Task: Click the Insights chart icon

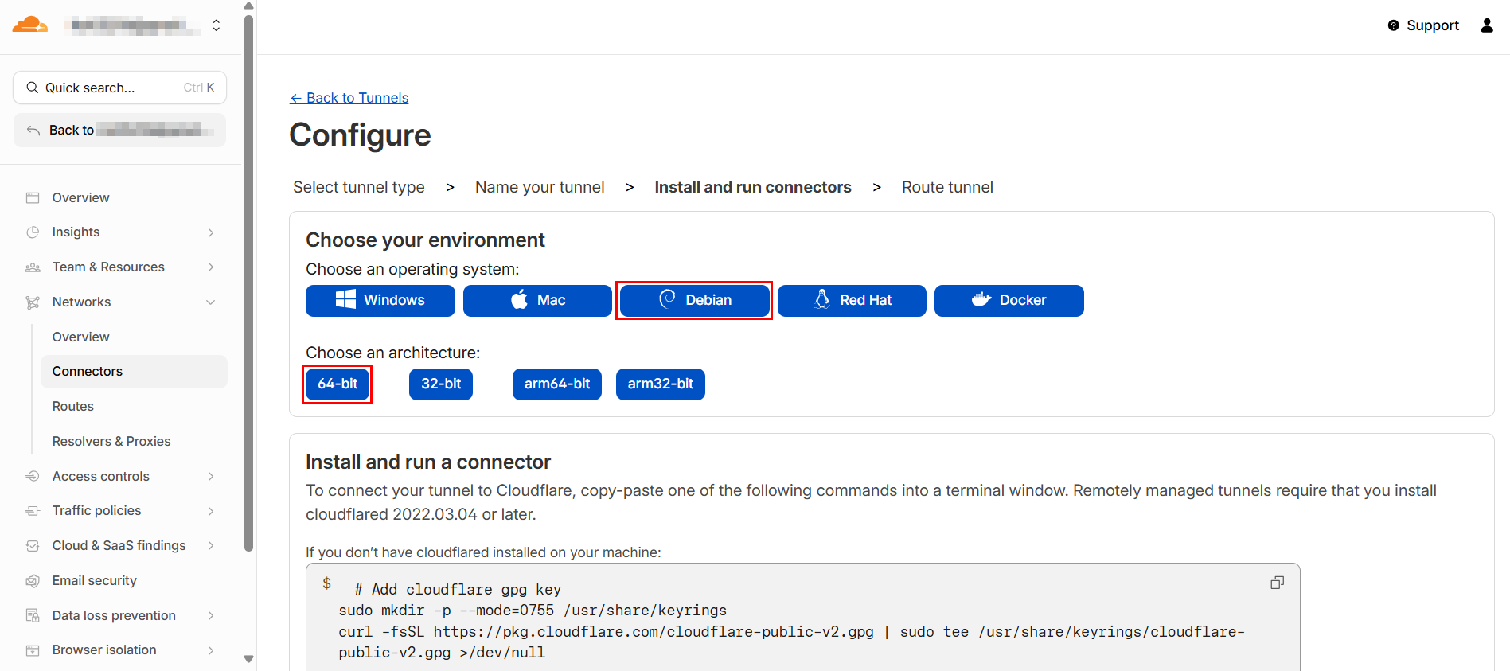Action: [33, 232]
